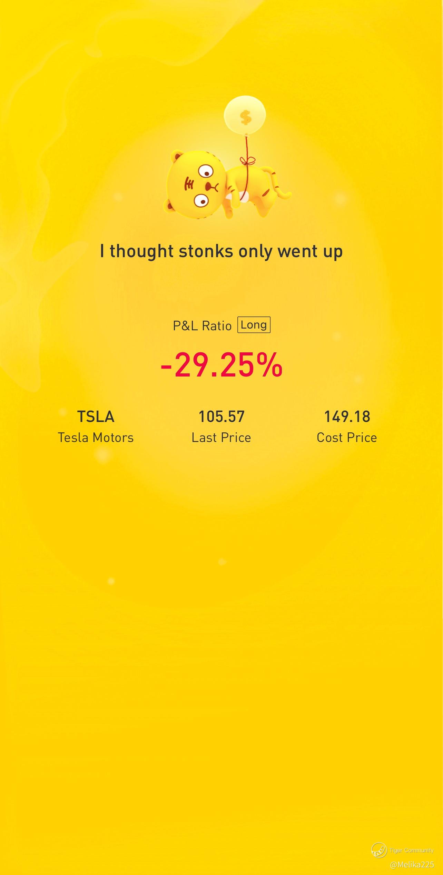Open the TSLA ticker symbol
This screenshot has width=443, height=875.
coord(96,416)
